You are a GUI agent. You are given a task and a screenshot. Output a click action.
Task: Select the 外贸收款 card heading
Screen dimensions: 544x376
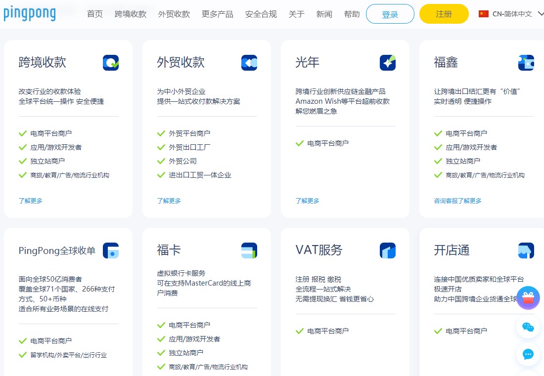(x=181, y=62)
